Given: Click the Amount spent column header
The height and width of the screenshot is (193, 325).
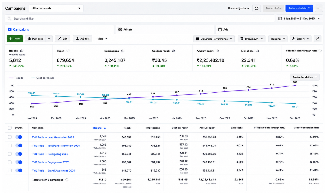Looking at the screenshot, I should [207, 128].
